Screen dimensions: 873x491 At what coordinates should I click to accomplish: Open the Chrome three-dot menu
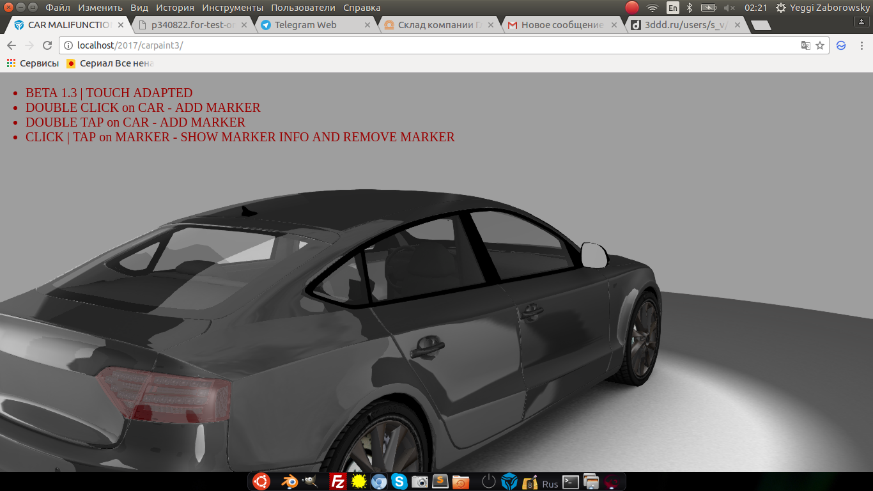pyautogui.click(x=861, y=45)
